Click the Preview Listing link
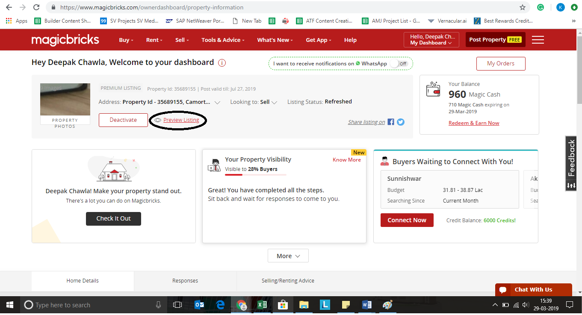Image resolution: width=582 pixels, height=315 pixels. pyautogui.click(x=181, y=120)
